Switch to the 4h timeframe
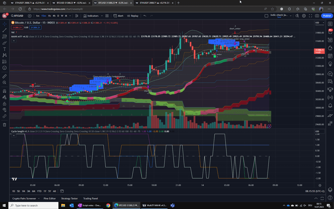This screenshot has width=334, height=209. (x=54, y=16)
